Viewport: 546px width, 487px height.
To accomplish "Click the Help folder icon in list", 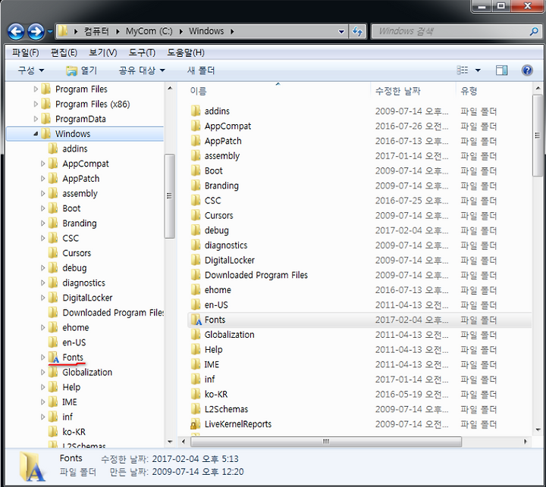I will click(x=196, y=350).
